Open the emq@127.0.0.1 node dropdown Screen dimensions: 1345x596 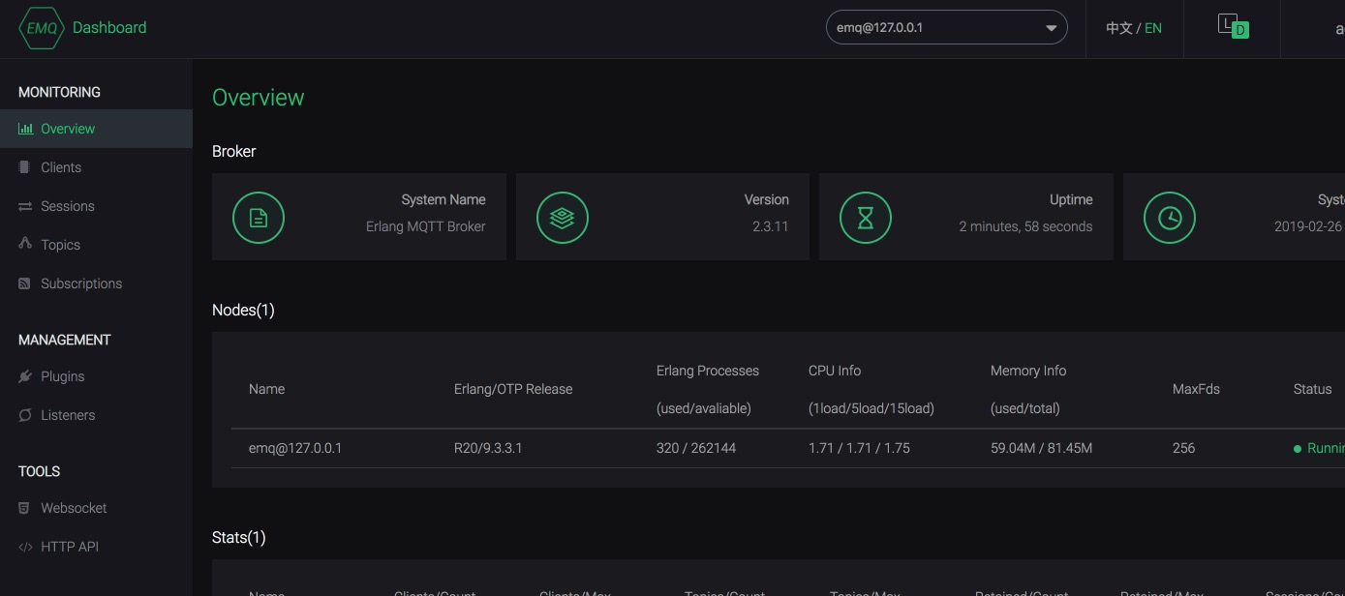pos(944,27)
